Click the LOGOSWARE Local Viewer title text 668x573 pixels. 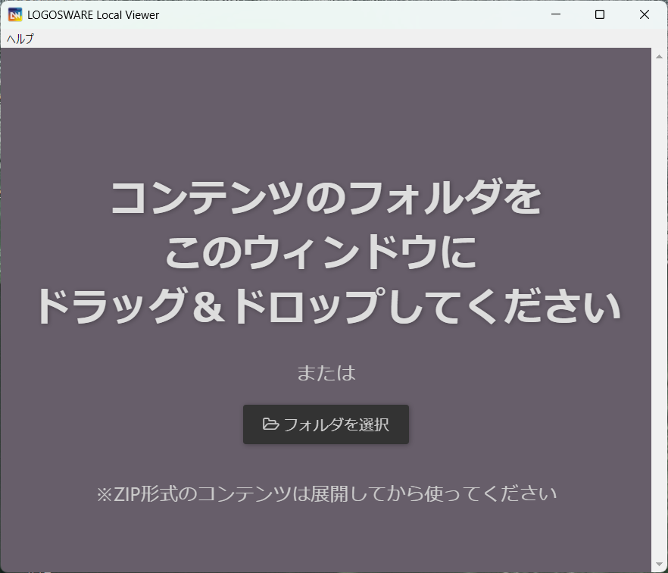click(x=92, y=14)
